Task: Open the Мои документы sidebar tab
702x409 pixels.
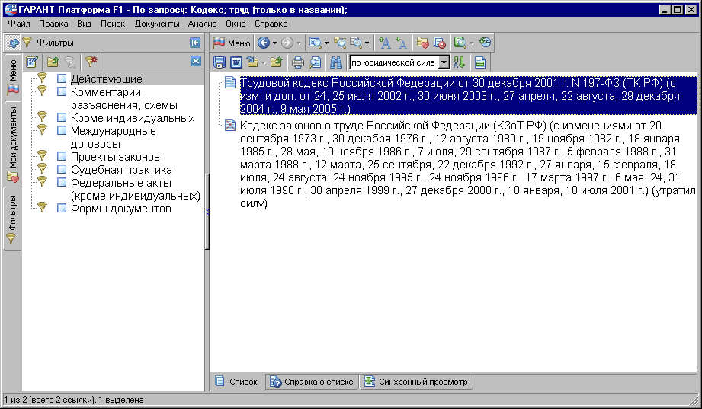Action: point(12,144)
